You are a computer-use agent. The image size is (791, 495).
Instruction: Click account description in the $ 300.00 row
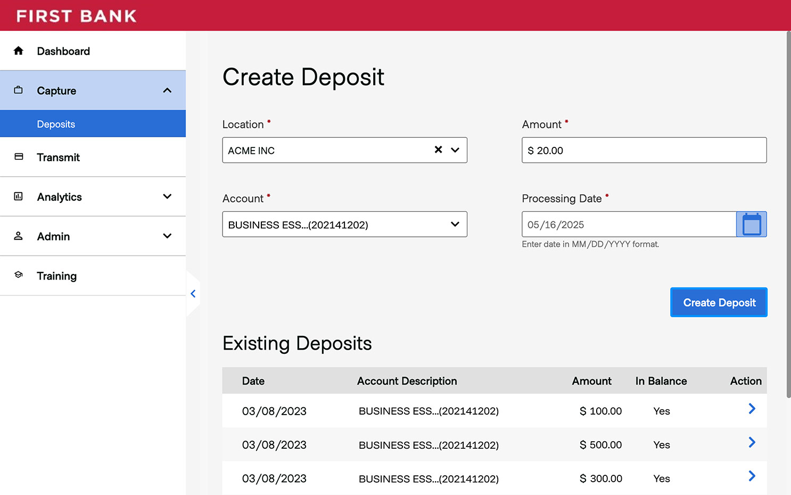pos(429,479)
